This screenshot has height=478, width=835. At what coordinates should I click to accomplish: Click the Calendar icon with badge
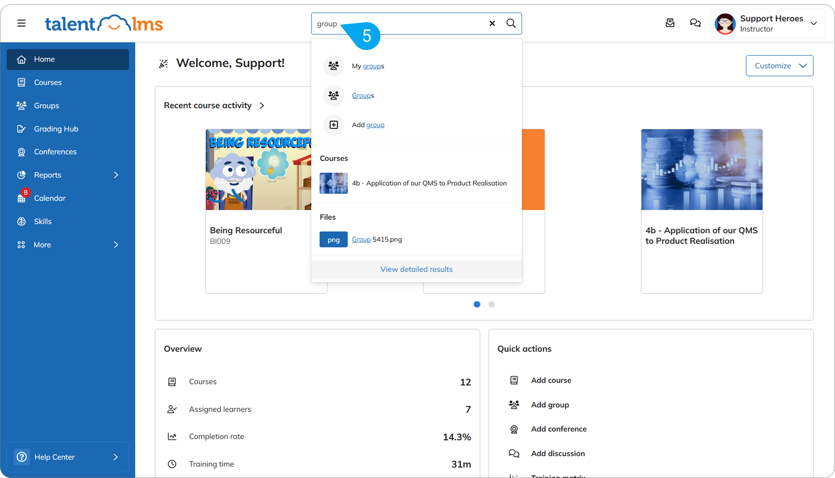[x=22, y=196]
